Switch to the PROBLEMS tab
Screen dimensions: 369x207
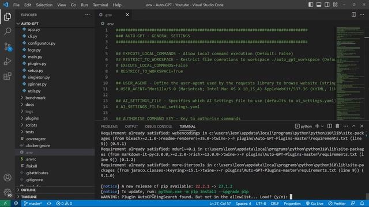(x=109, y=126)
